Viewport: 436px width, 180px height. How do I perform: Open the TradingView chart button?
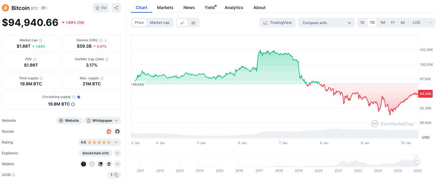[x=278, y=22]
